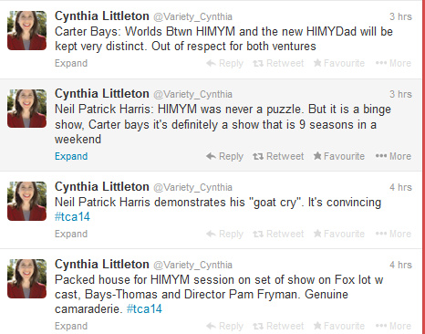Retweet the 'goat cry' tweet
Image resolution: width=425 pixels, height=334 pixels.
[x=278, y=234]
